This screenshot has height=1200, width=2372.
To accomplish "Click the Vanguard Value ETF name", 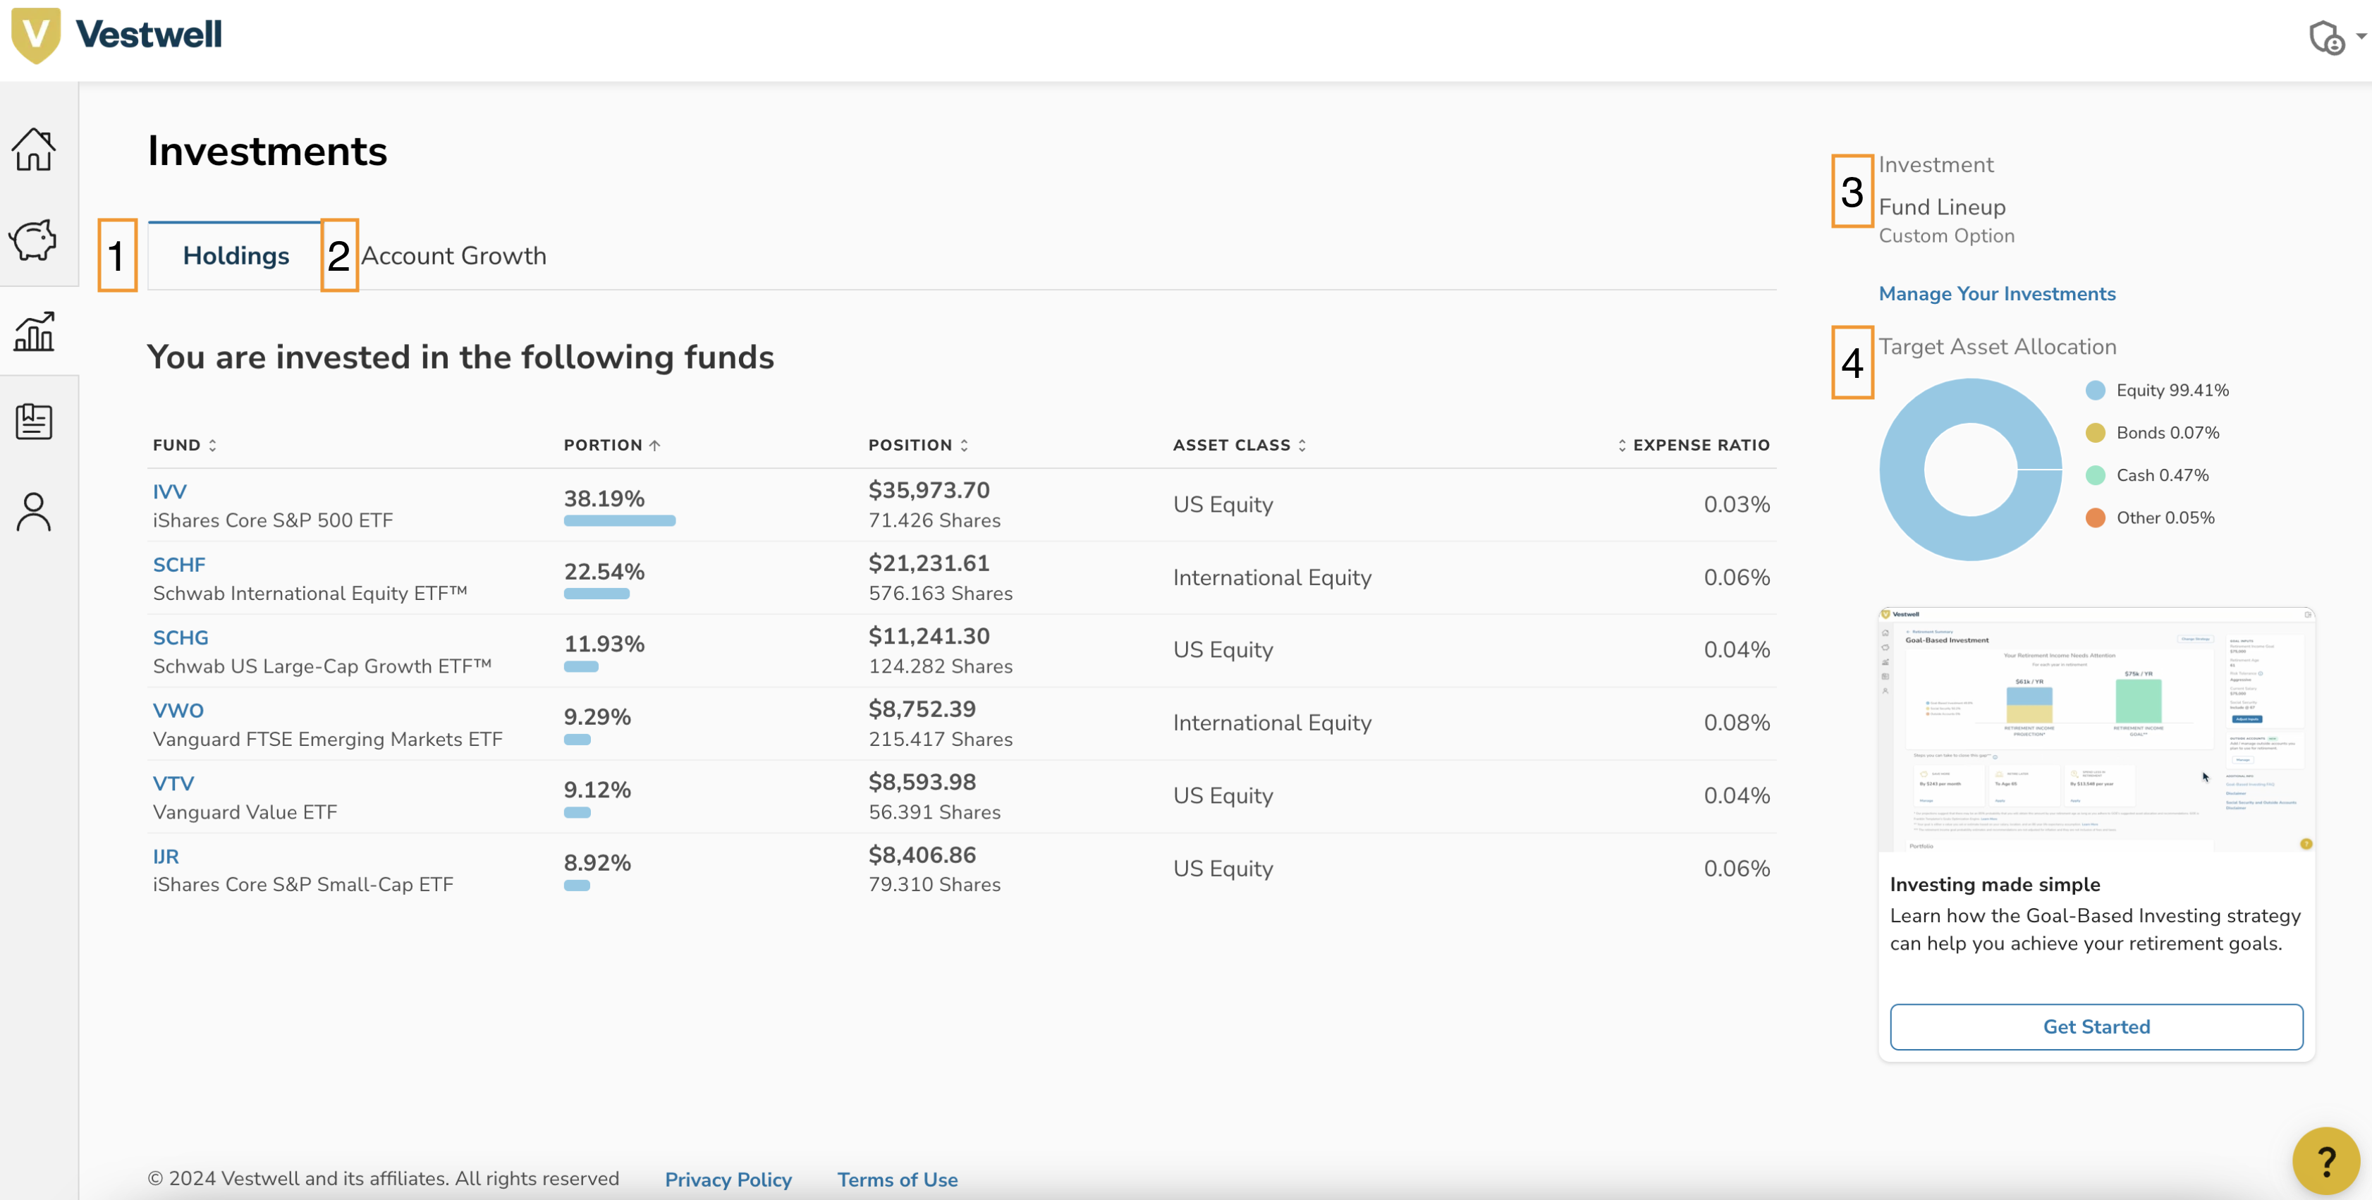I will [245, 812].
